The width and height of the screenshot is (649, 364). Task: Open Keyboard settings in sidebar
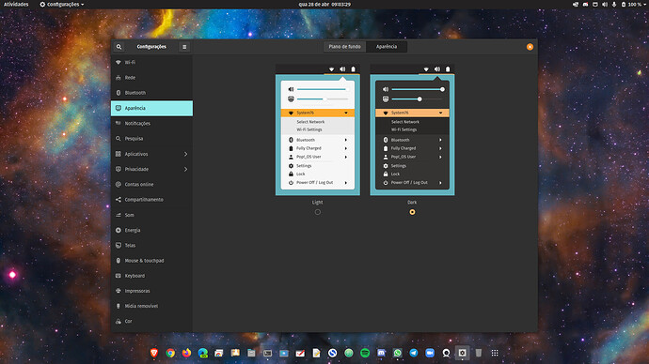pos(151,276)
